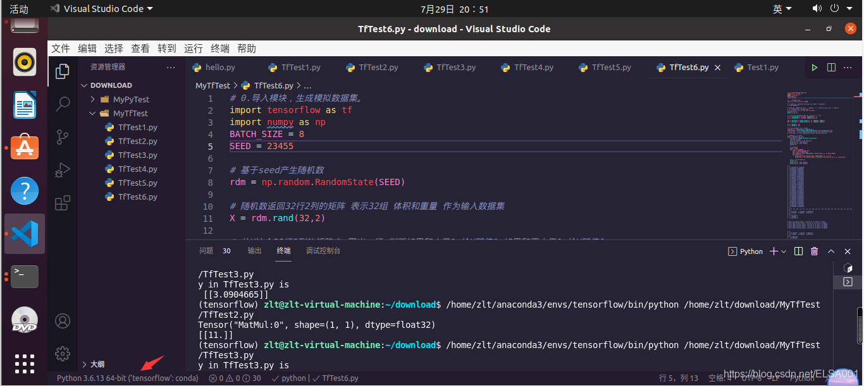Select the second terminal in terminal list

pyautogui.click(x=848, y=282)
